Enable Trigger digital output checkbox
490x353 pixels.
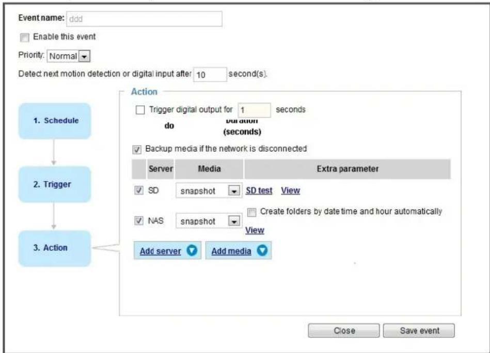pyautogui.click(x=140, y=110)
